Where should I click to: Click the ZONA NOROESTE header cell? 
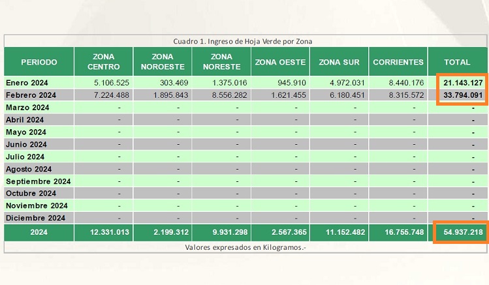pos(163,62)
